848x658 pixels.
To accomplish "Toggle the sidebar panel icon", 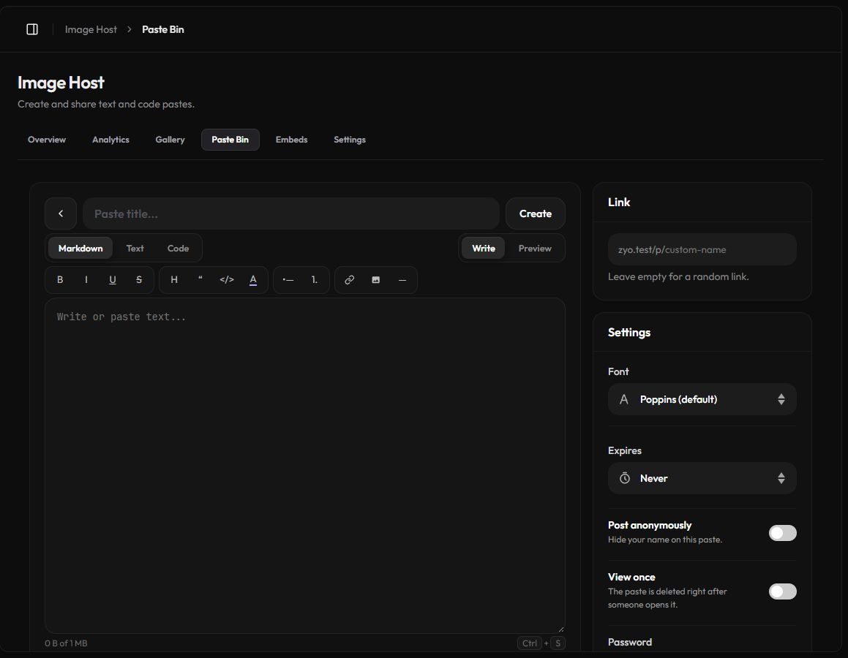I will tap(32, 29).
